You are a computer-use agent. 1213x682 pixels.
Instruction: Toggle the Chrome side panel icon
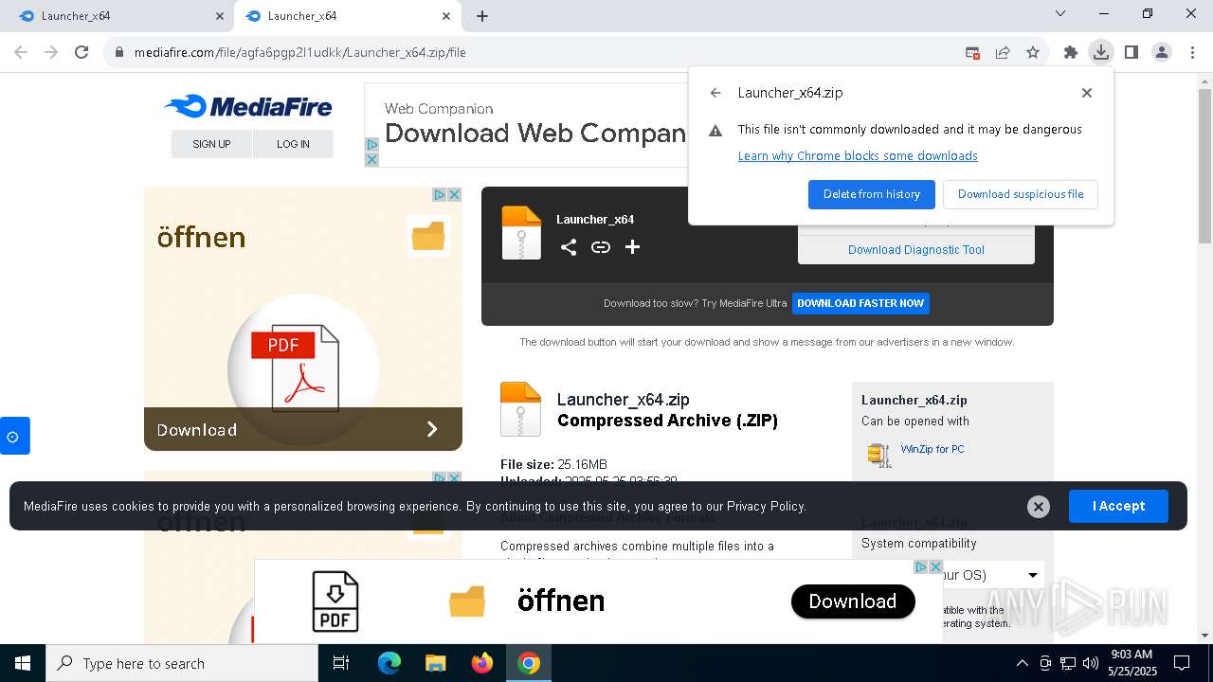coord(1132,53)
